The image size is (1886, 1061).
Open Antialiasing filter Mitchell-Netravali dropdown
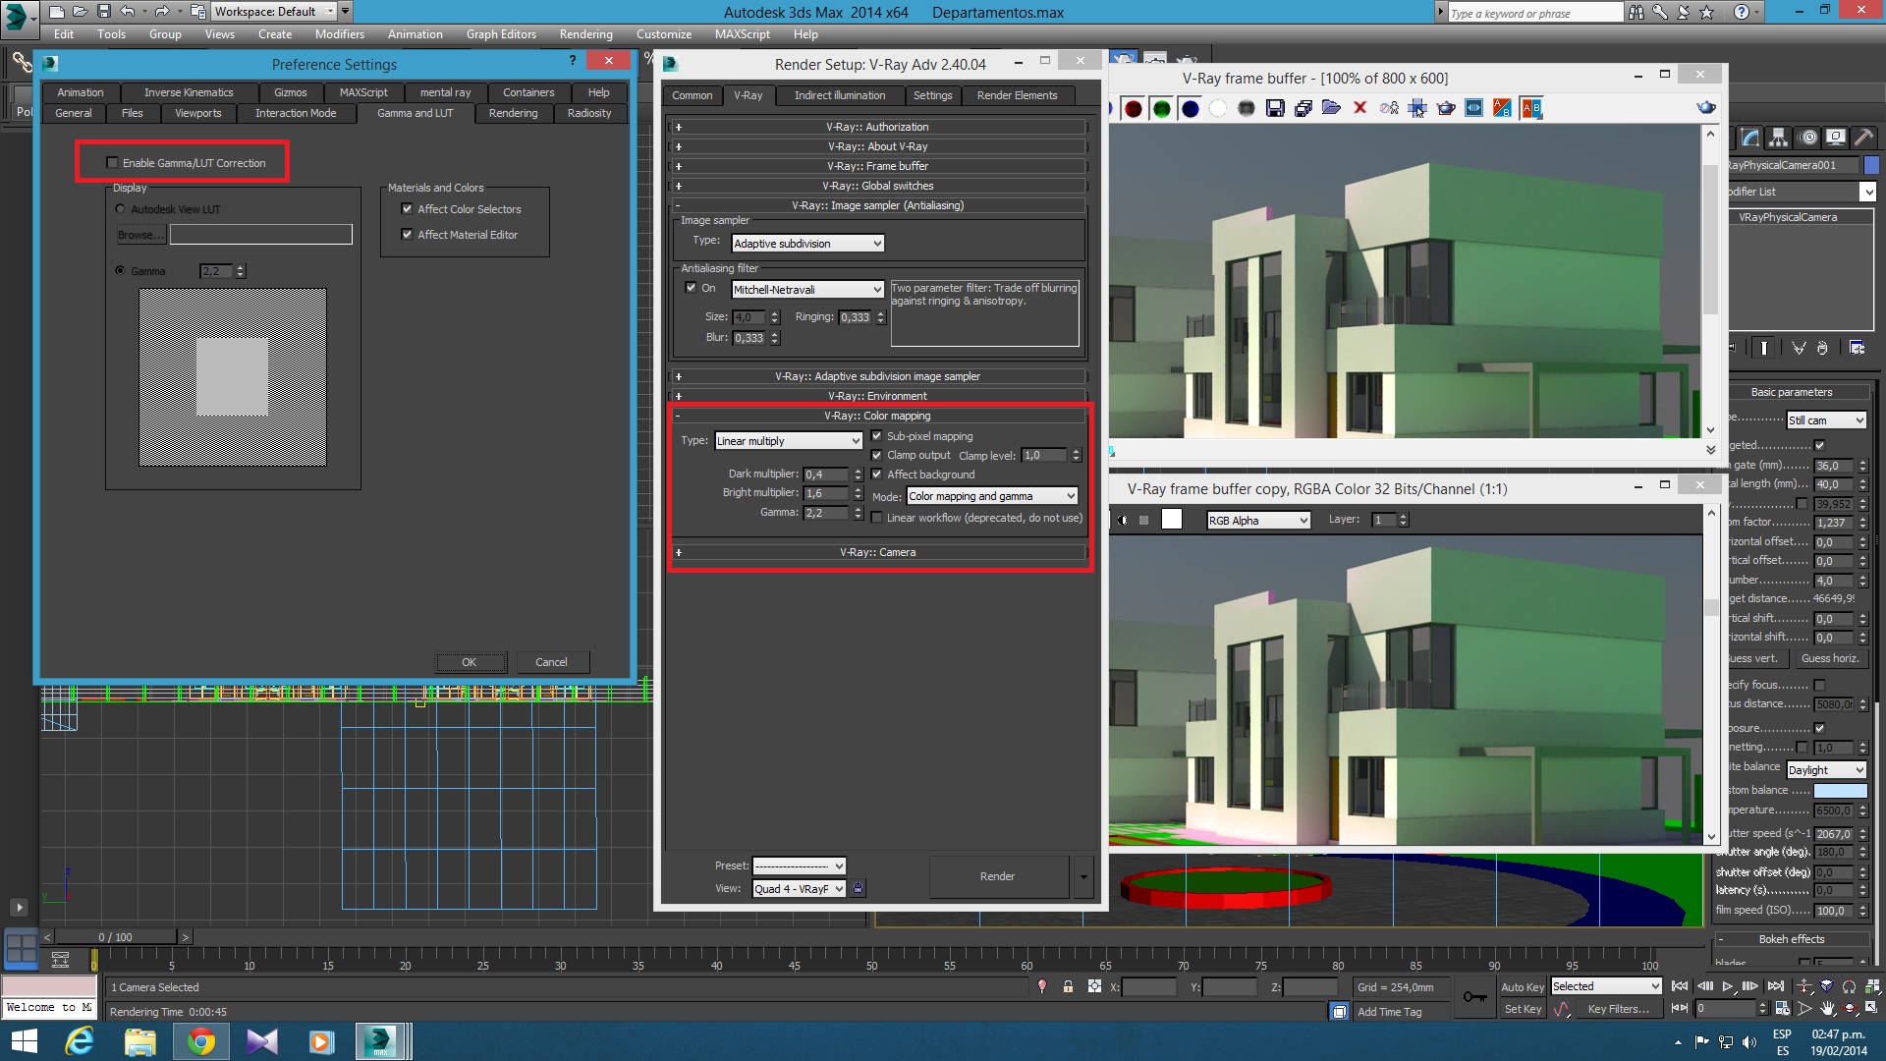[807, 290]
